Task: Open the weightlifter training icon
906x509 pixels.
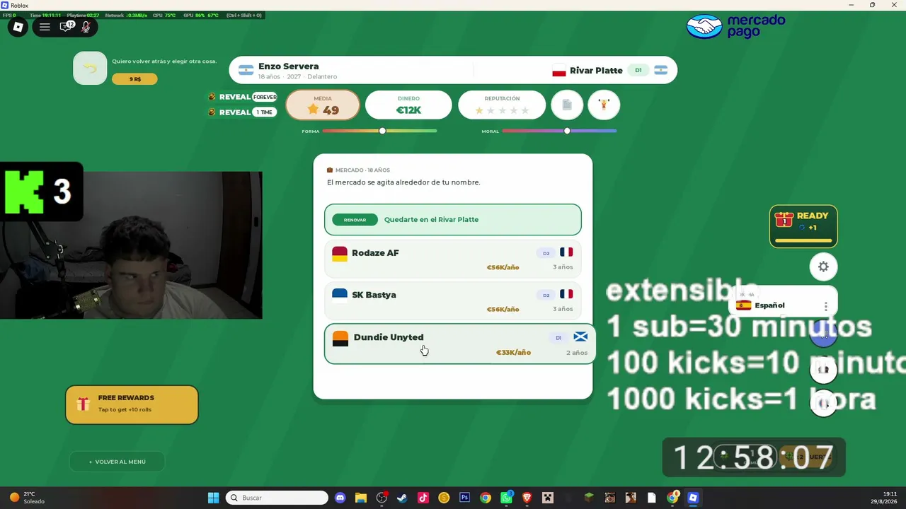Action: coord(604,105)
